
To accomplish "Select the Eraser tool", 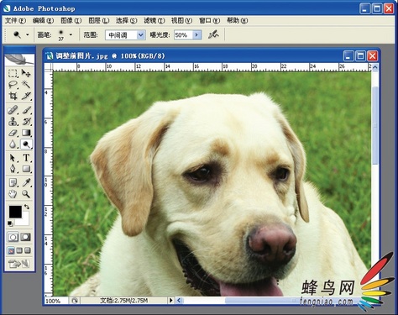I will pos(13,133).
